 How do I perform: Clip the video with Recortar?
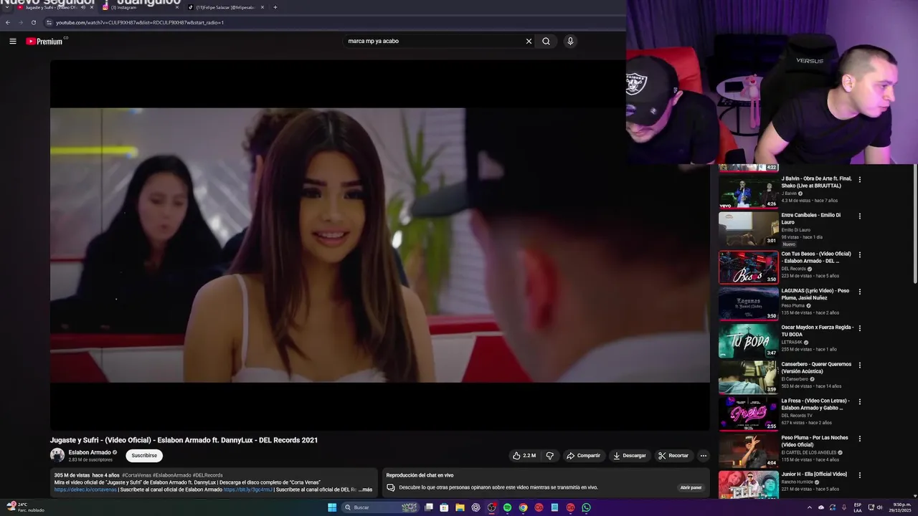(673, 456)
